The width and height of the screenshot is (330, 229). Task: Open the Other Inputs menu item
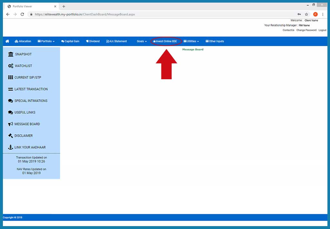215,42
